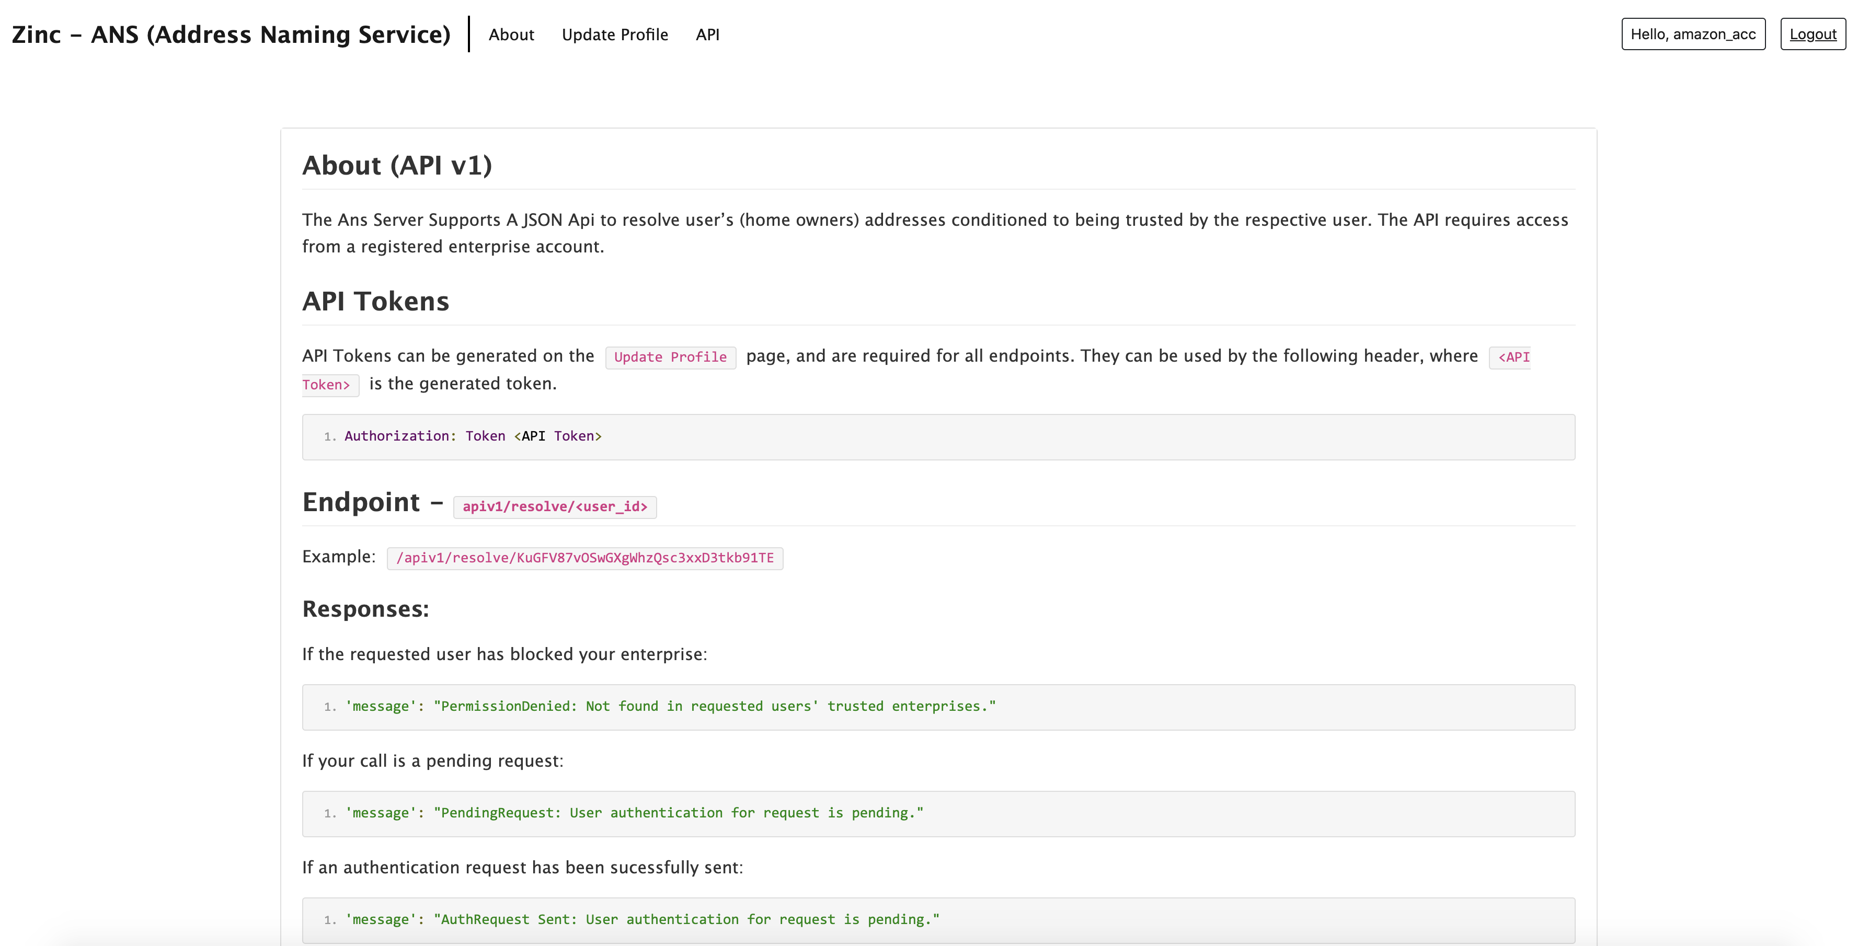
Task: Click the Hello, amazon_acc greeting box
Action: [1692, 34]
